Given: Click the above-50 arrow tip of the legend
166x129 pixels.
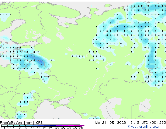Looking at the screenshot, I should (x=83, y=126).
